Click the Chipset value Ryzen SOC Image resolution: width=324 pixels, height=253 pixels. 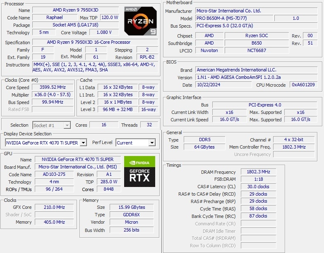pyautogui.click(x=257, y=35)
